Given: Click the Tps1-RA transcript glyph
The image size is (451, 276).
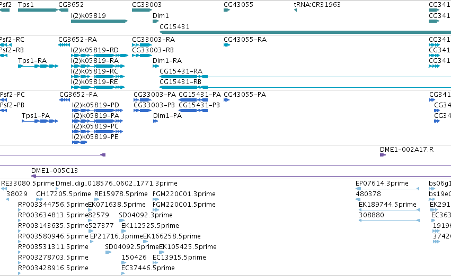Looking at the screenshot, I should pos(38,66).
